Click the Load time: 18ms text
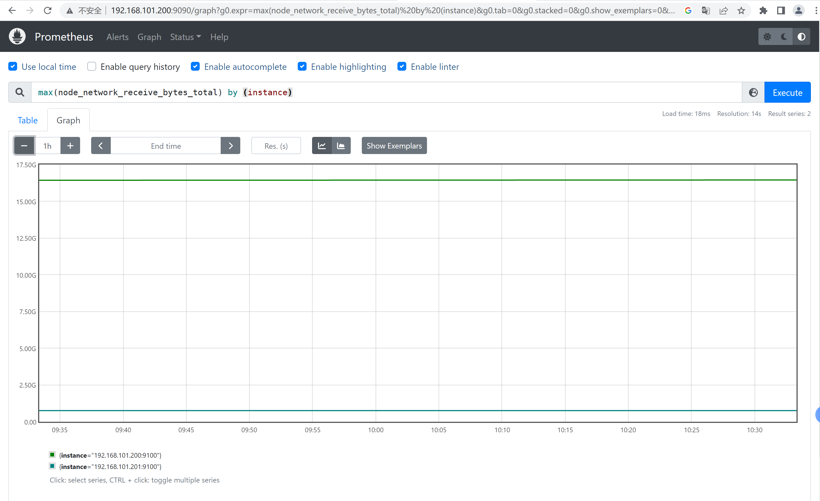Screen dimensions: 820x501 [686, 114]
